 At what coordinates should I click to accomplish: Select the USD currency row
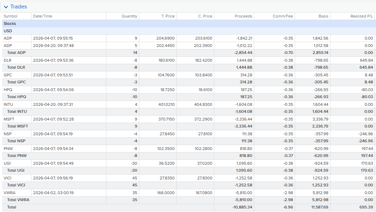pos(189,31)
